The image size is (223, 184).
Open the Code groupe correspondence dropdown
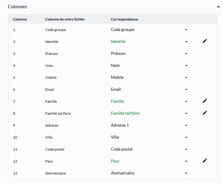pos(186,30)
